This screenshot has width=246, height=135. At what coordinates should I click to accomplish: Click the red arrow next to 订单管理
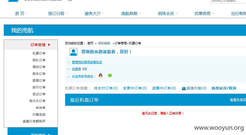(x=49, y=45)
